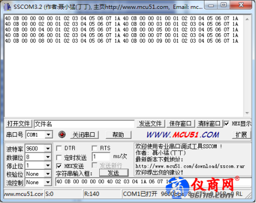
Task: Minimize the SSCOM3.2 window
Action: click(x=211, y=5)
